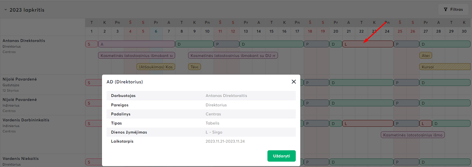
Task: Click the Pareigos label in dialog
Action: click(120, 105)
